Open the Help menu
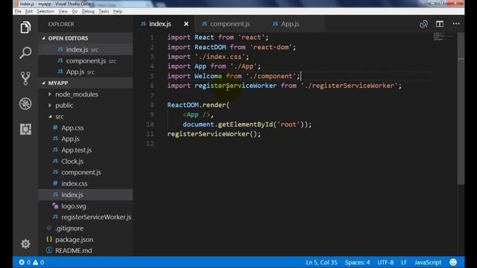The image size is (477, 268). pos(118,11)
